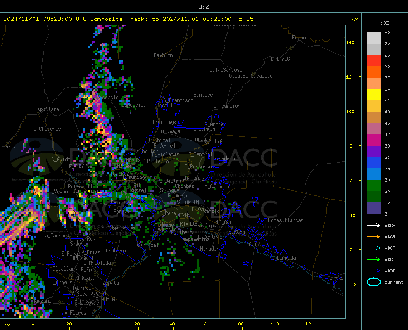
Task: Click the 'C_Guido' map label
Action: click(61, 159)
